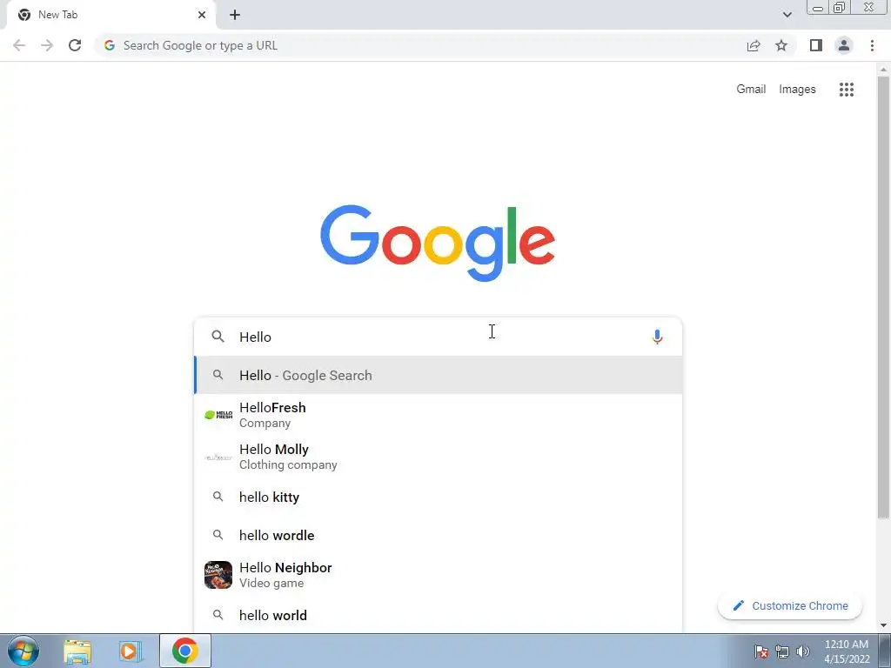This screenshot has height=668, width=891.
Task: Open the profile avatar menu
Action: pyautogui.click(x=844, y=45)
